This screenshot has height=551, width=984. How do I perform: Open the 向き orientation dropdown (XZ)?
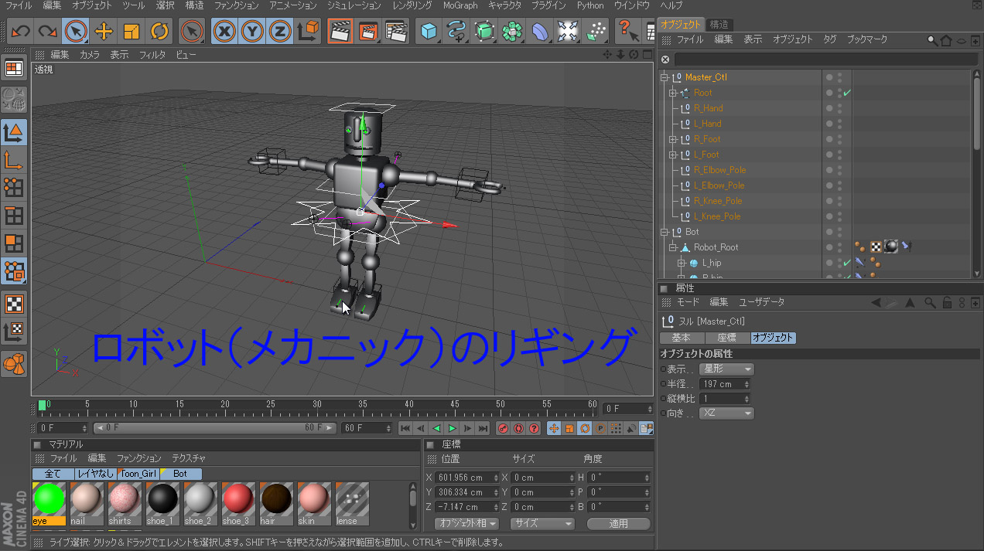pos(726,413)
